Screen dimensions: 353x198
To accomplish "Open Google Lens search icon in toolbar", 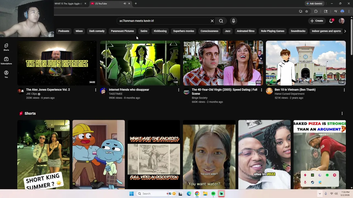I will tap(326, 11).
